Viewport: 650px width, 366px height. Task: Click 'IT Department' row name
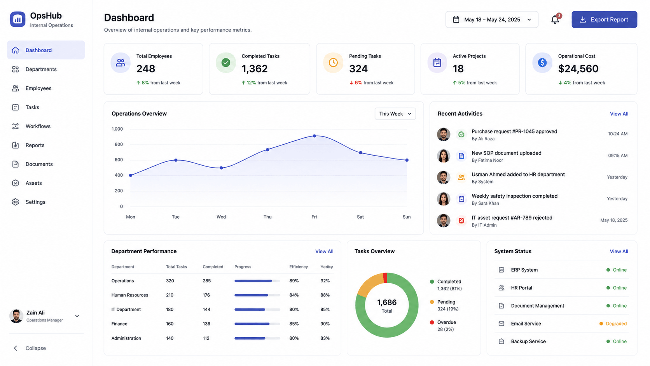[126, 310]
